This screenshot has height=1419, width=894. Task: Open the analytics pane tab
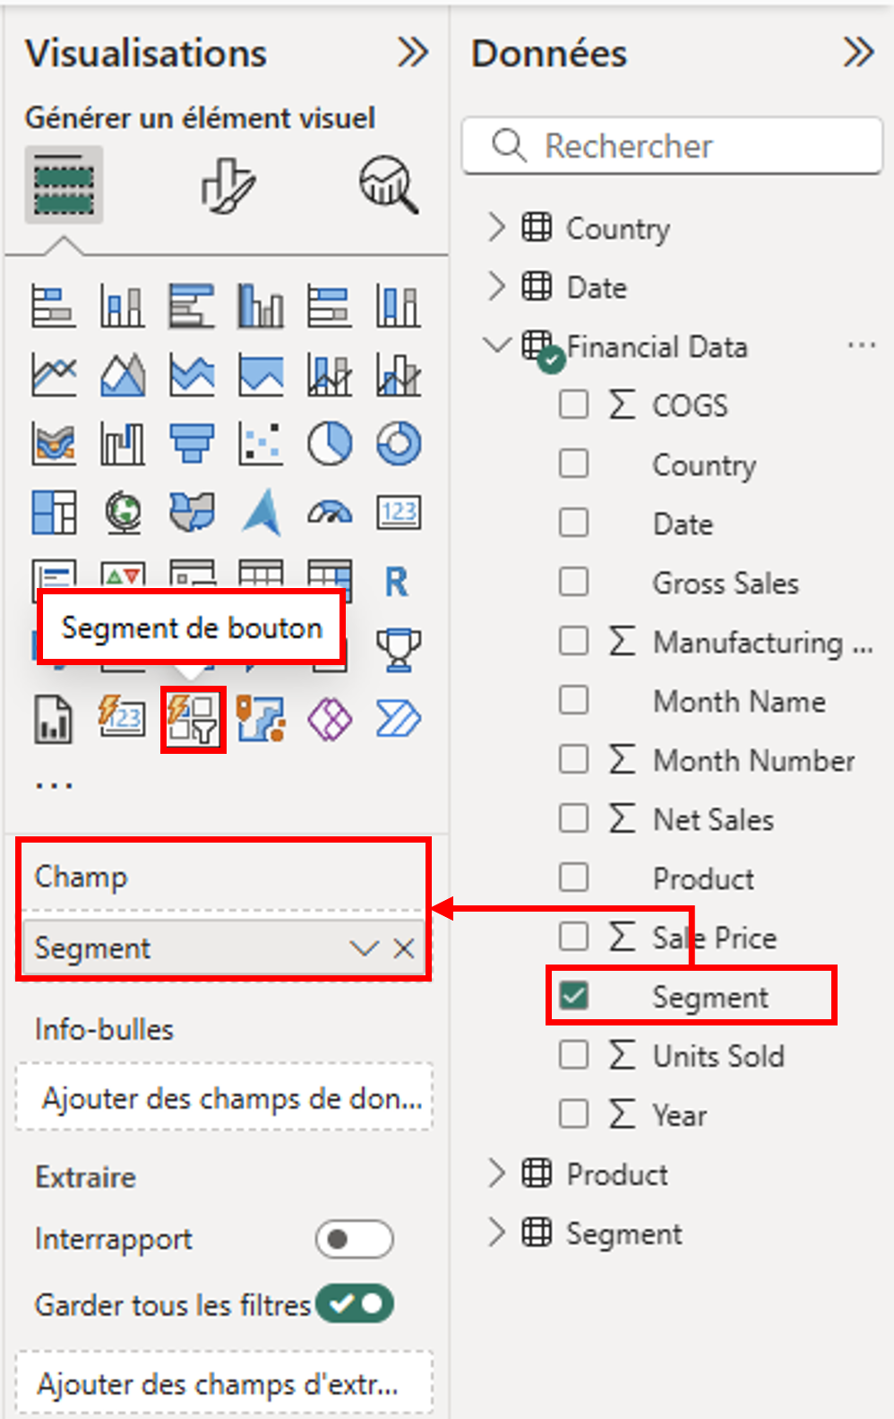[x=388, y=186]
